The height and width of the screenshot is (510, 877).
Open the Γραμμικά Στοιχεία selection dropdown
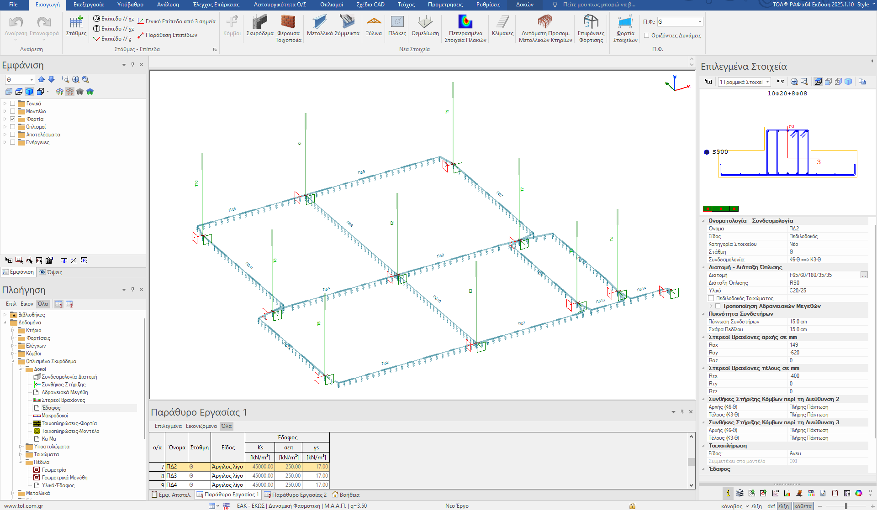(x=768, y=82)
